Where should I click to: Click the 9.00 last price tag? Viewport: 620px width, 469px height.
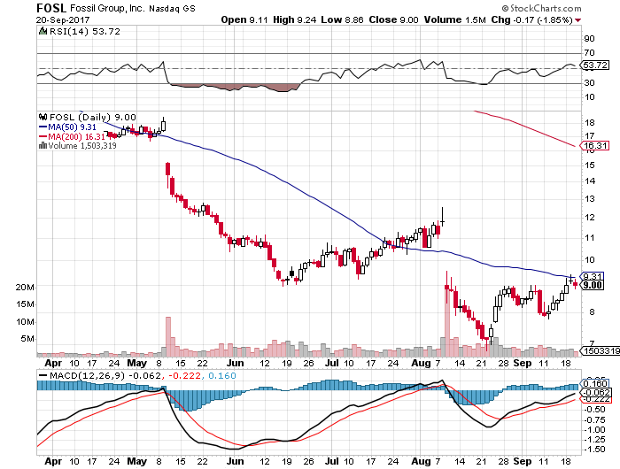click(593, 285)
